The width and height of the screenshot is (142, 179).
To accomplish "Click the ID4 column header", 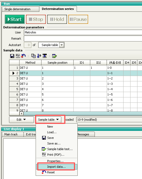I will coord(127,63).
